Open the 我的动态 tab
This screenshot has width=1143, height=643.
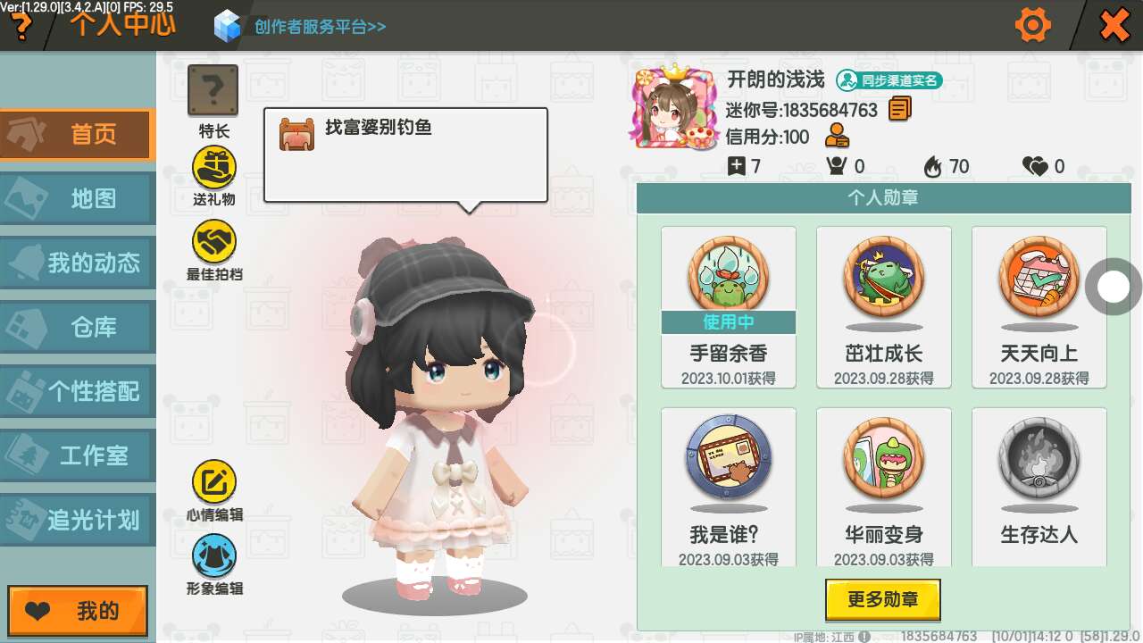click(78, 263)
